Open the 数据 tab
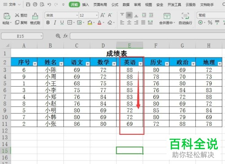The image size is (225, 164). [126, 4]
